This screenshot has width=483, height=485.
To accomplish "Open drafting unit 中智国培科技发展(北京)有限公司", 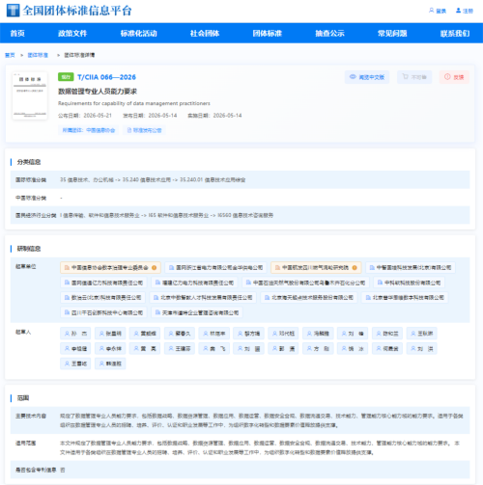I will (x=411, y=267).
